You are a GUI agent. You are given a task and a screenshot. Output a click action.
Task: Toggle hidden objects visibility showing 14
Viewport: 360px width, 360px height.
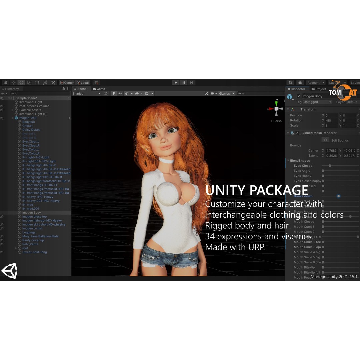139,93
